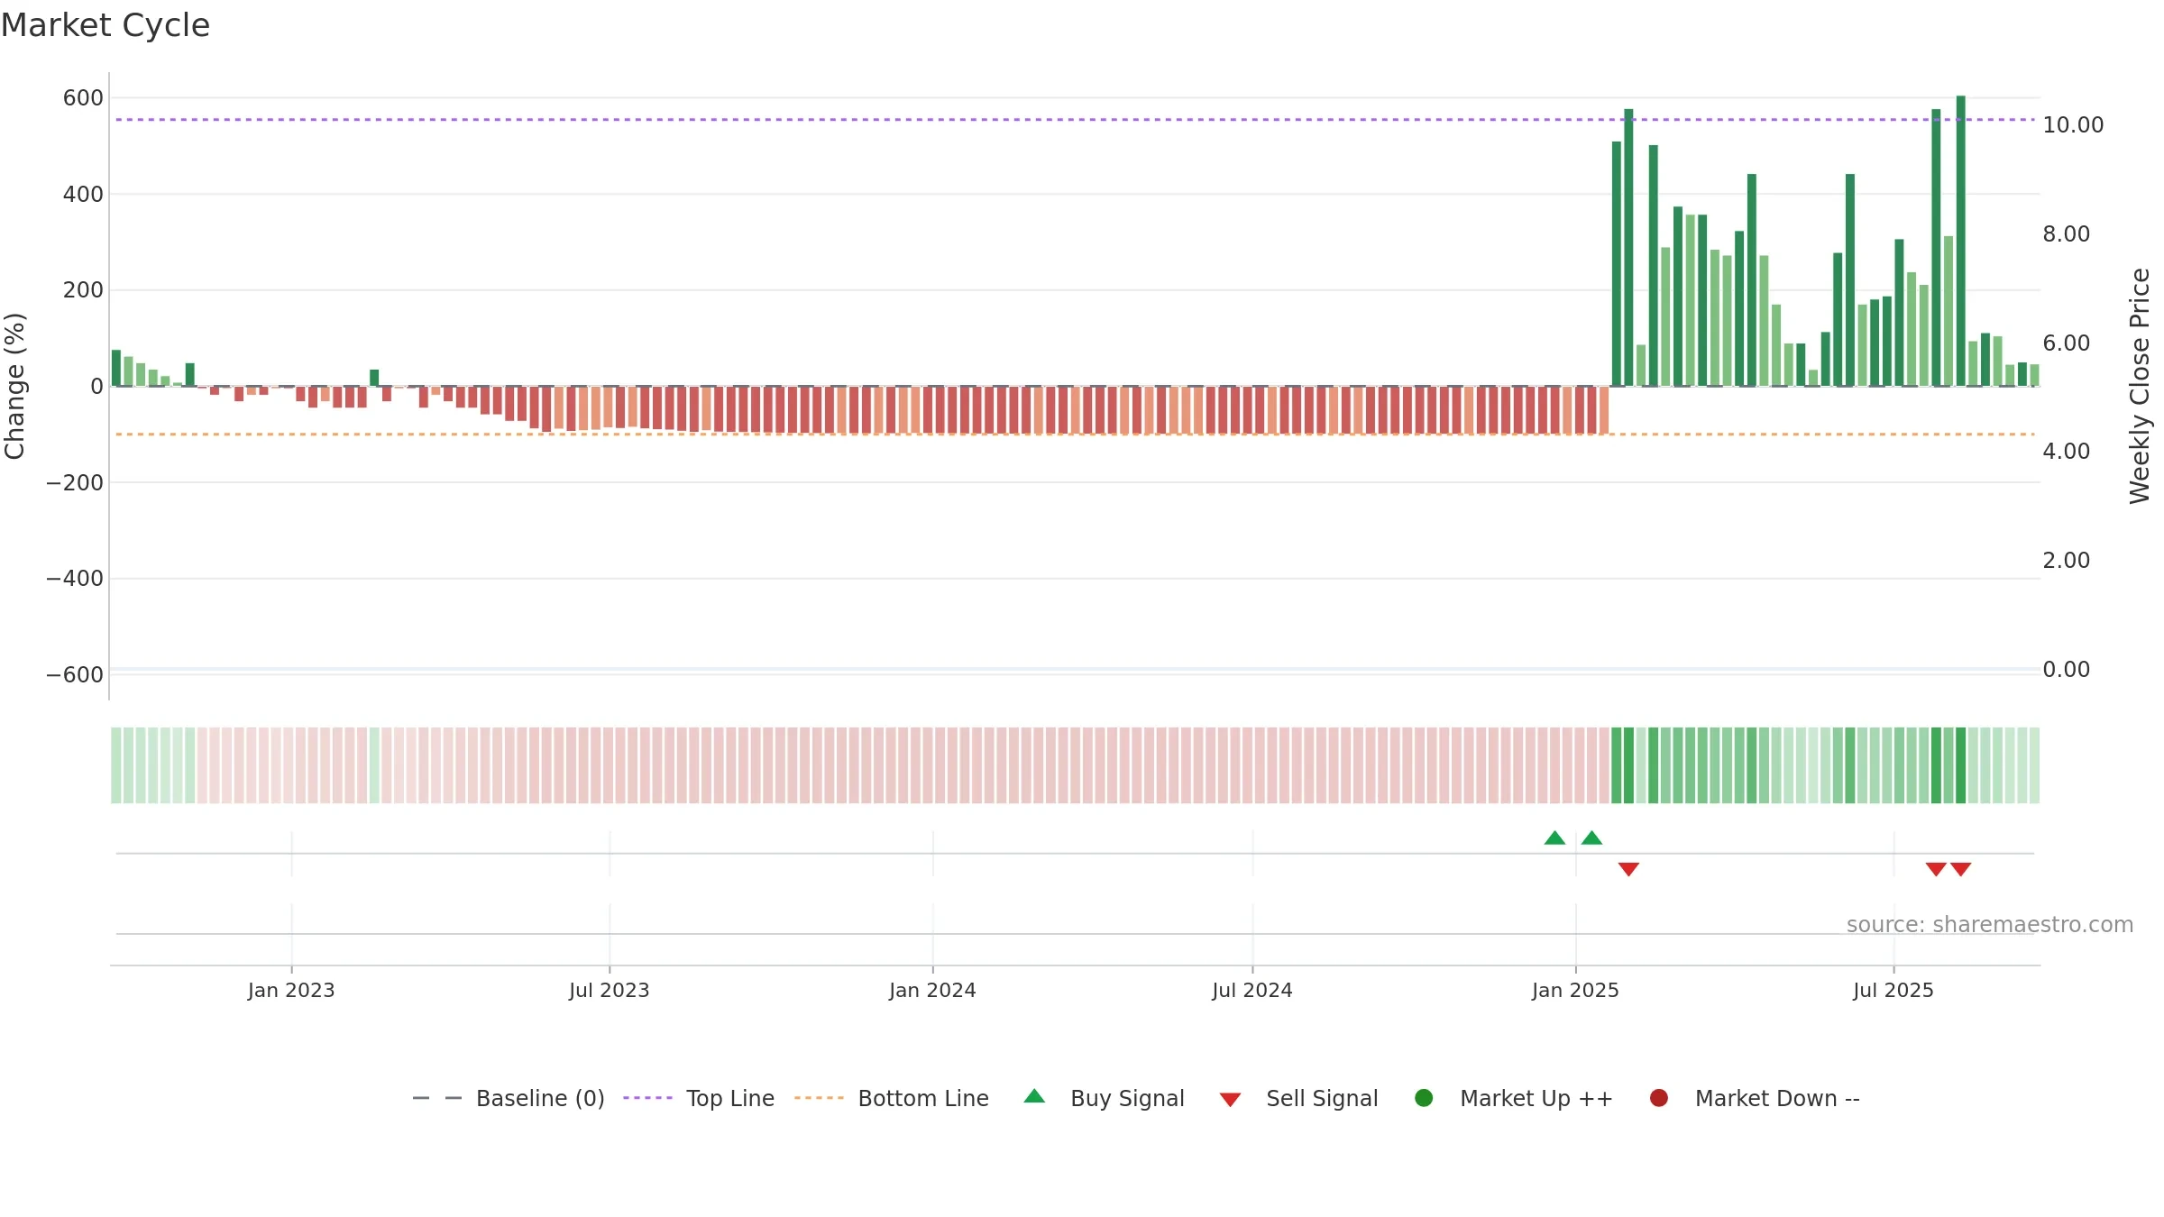Click the 8.00 weekly close price tick
This screenshot has width=2164, height=1217.
2066,234
